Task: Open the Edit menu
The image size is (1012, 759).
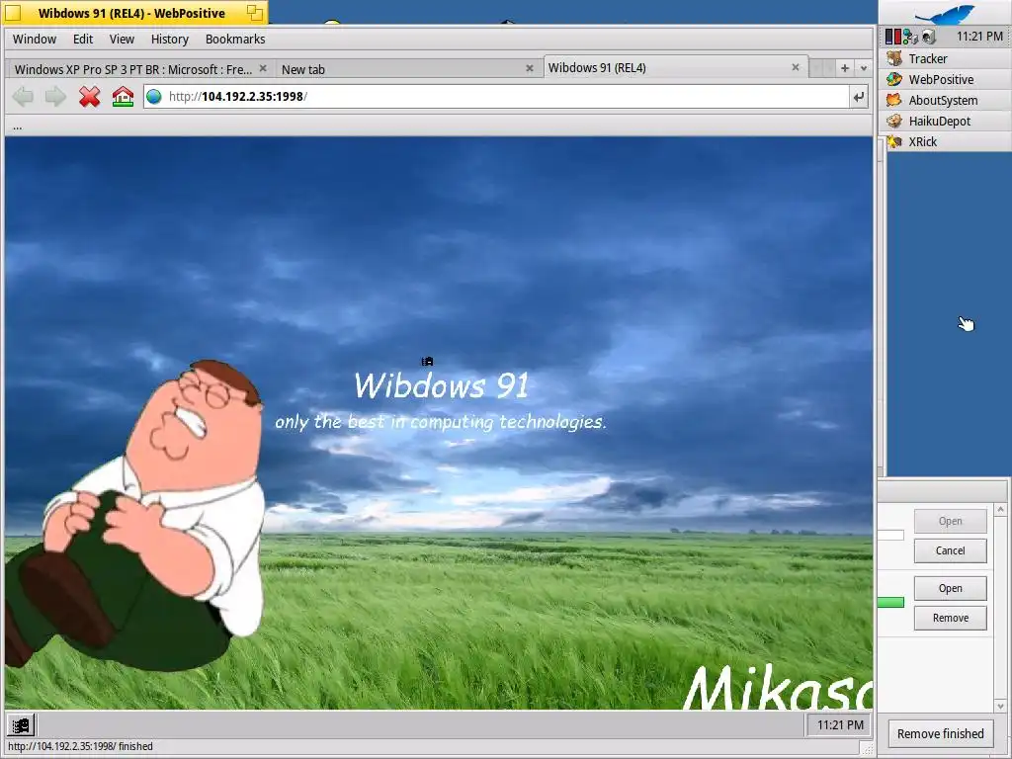Action: click(x=83, y=39)
